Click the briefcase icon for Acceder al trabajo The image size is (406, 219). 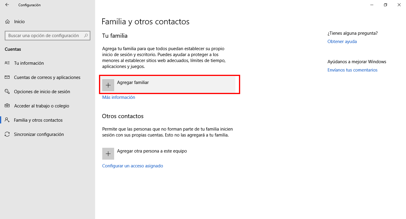pos(7,106)
